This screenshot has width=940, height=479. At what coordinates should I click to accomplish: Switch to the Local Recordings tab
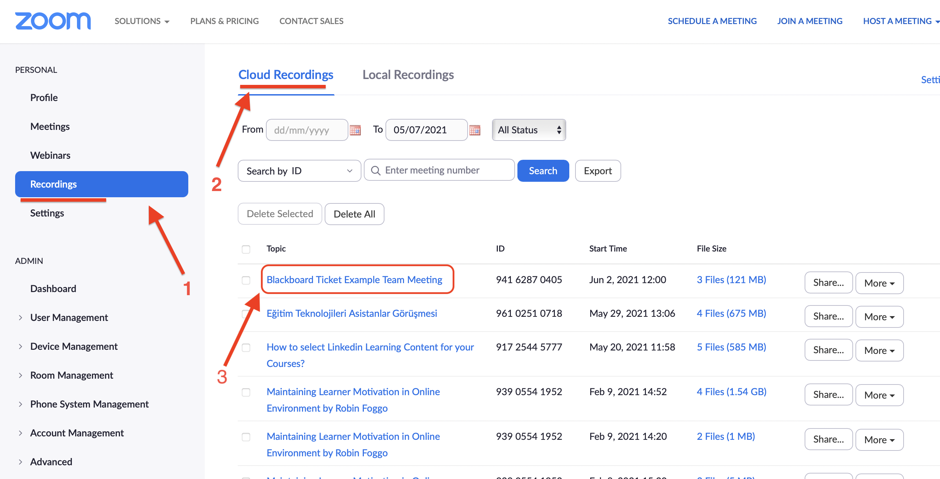click(x=408, y=75)
